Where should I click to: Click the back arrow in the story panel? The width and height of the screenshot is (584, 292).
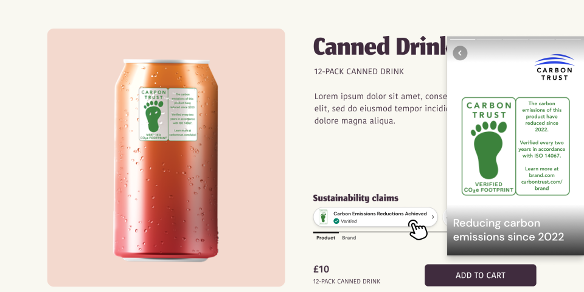[x=460, y=54]
